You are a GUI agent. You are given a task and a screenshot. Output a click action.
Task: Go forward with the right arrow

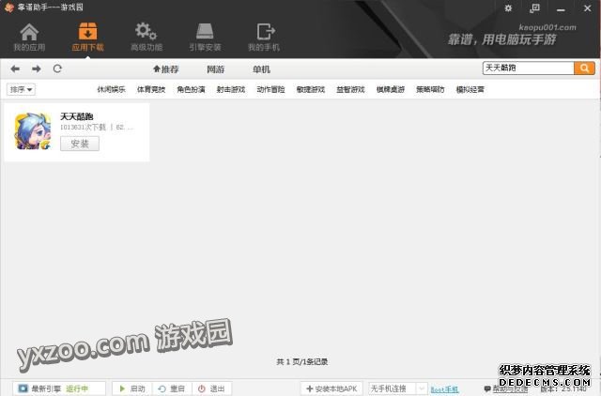(x=37, y=69)
